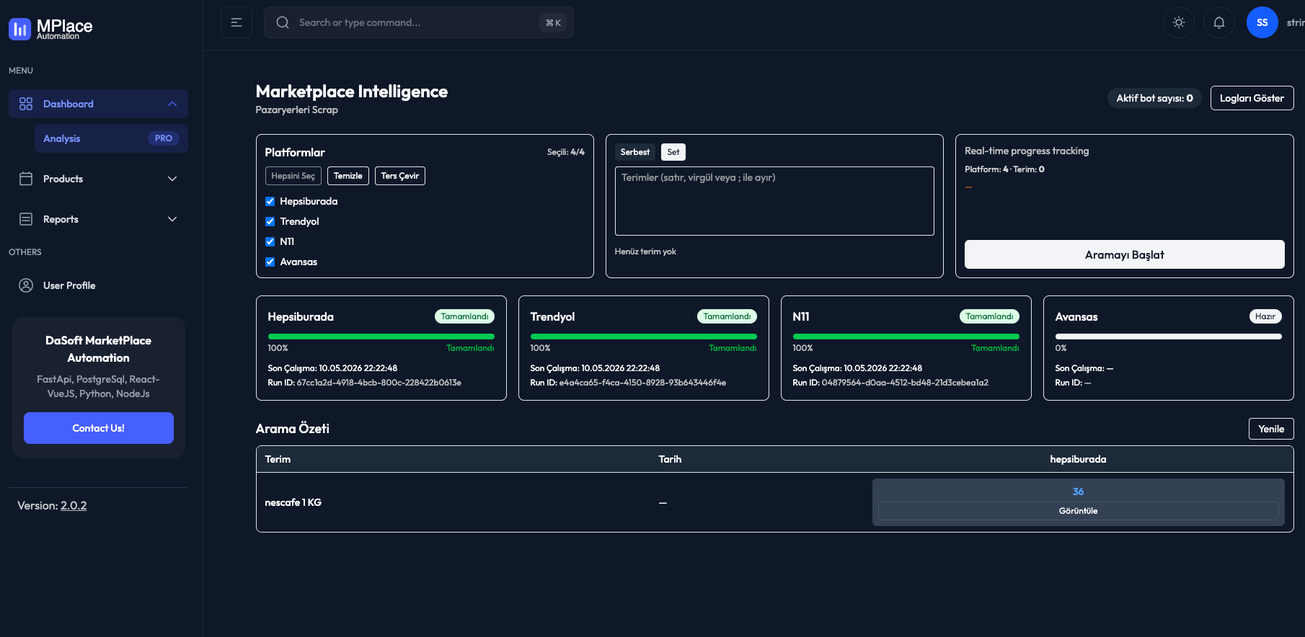Uncheck the Hepsiburada platform checkbox
This screenshot has height=637, width=1305.
[270, 201]
